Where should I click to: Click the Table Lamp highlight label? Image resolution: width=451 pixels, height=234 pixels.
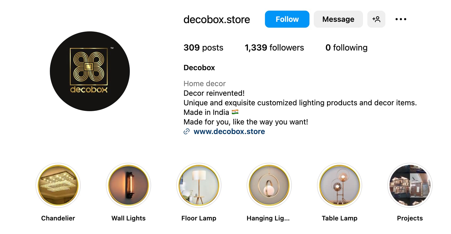(x=340, y=218)
